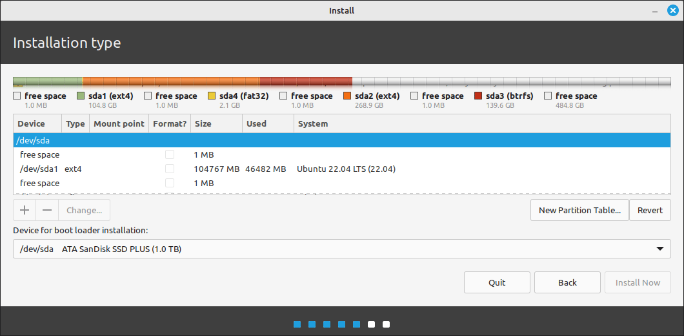Screen dimensions: 684x336
Task: Click the red sda3 (btrfs) legend swatch
Action: coord(478,96)
